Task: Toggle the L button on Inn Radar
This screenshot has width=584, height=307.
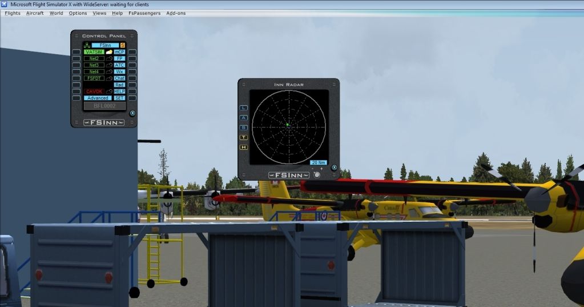Action: tap(244, 108)
